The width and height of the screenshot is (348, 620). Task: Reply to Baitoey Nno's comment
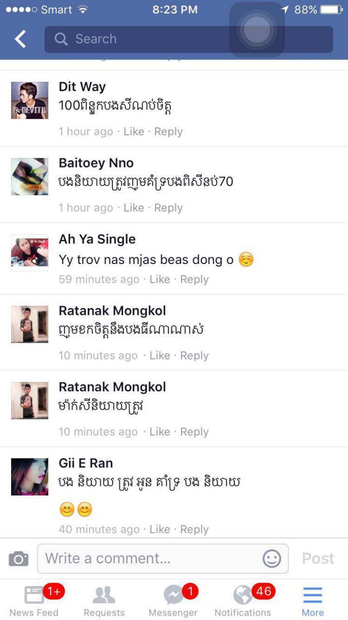click(168, 208)
